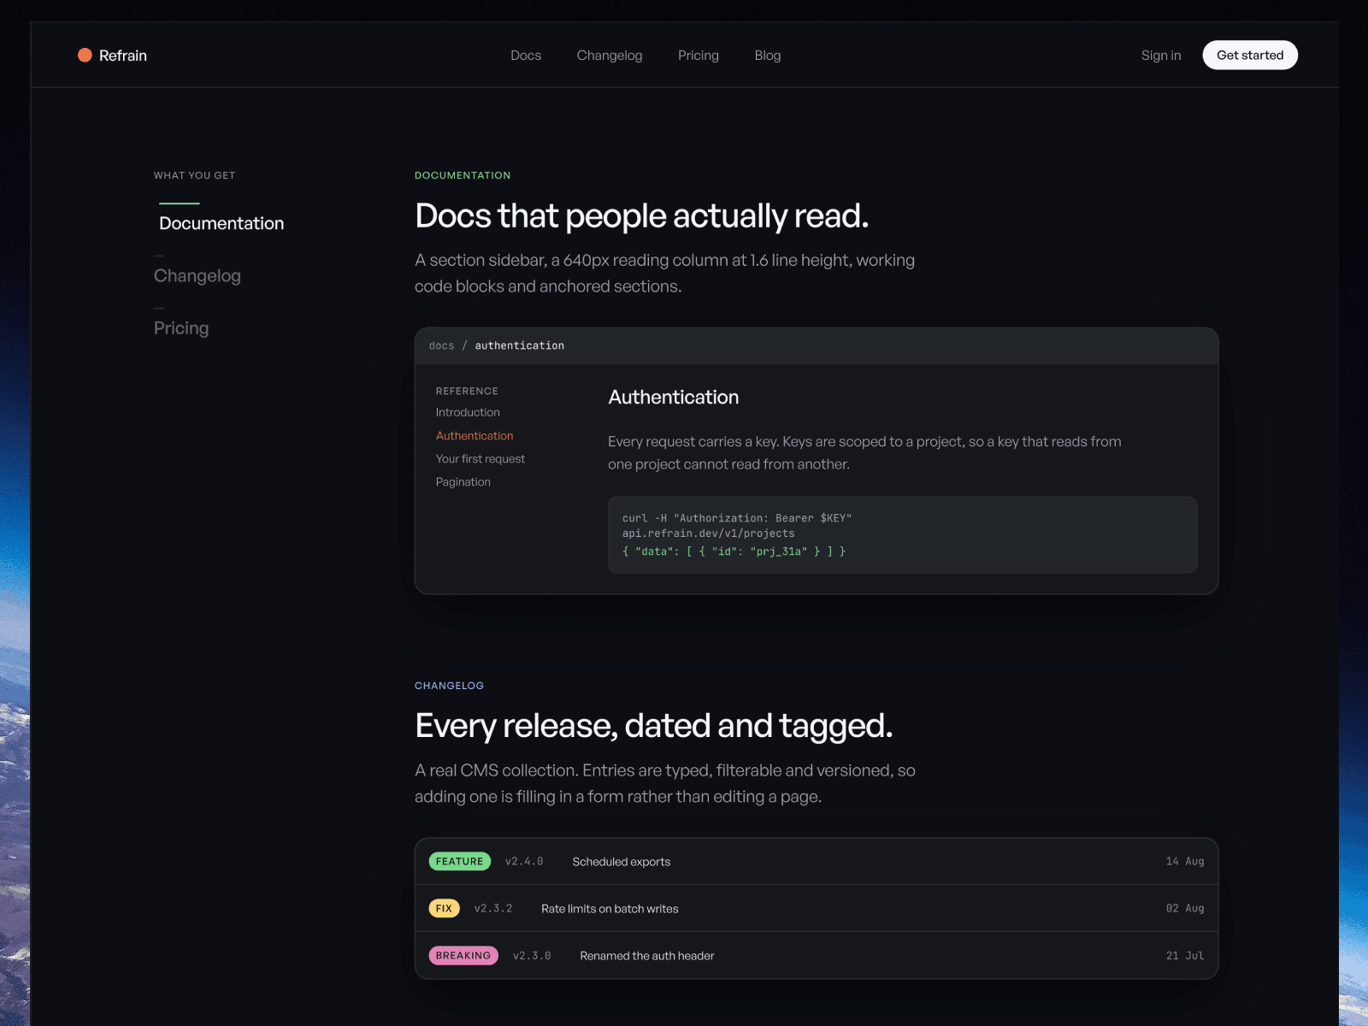Click the green FEATURE tag badge
Viewport: 1368px width, 1026px height.
tap(460, 861)
